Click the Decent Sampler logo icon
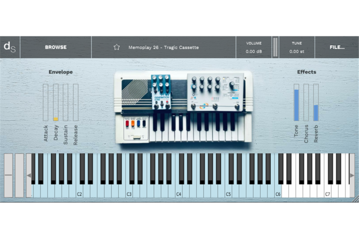This screenshot has height=239, width=359. pyautogui.click(x=10, y=47)
